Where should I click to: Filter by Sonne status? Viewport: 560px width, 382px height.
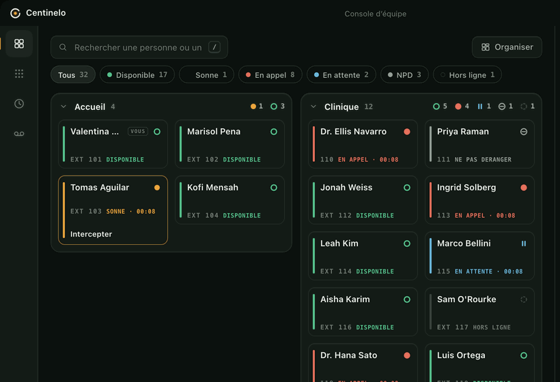206,74
